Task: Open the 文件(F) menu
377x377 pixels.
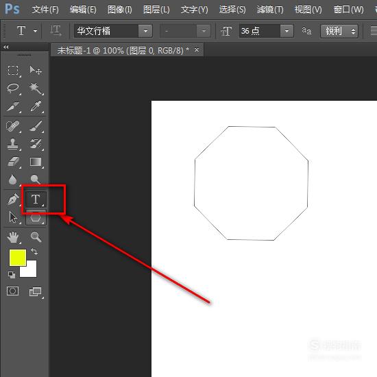Action: (45, 10)
